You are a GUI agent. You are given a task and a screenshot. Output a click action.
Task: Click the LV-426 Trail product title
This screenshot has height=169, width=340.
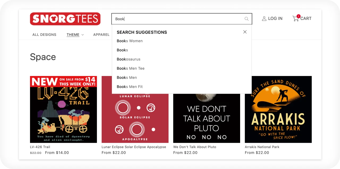(40, 147)
